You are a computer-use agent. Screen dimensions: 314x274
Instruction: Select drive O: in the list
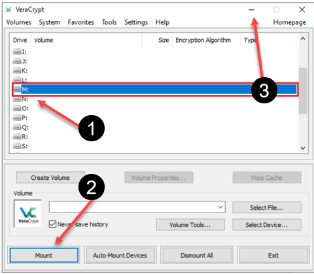[x=20, y=109]
